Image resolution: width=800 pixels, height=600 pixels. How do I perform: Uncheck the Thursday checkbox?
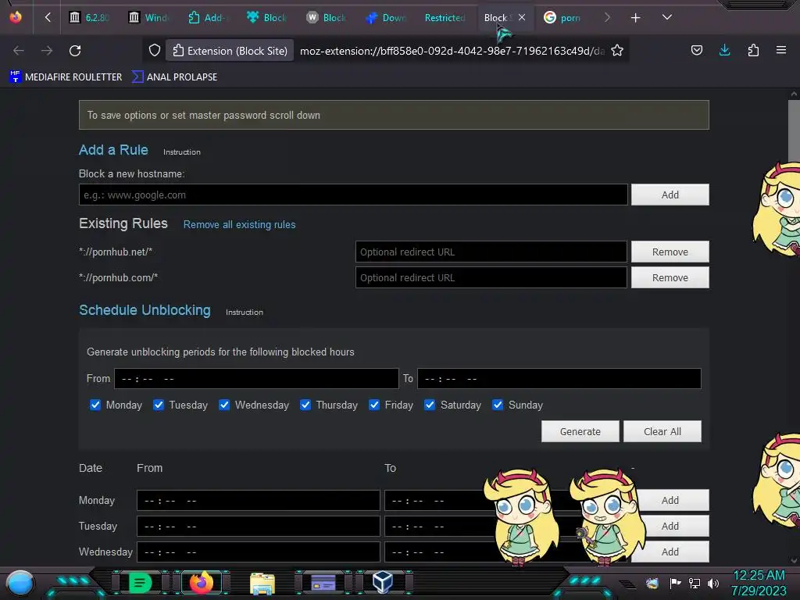[305, 405]
